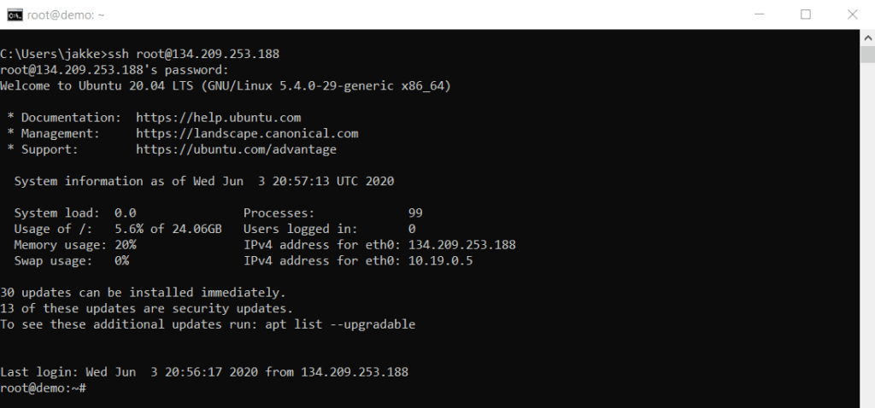Click the Last login timestamp line
Viewport: 875px width, 408px height.
[x=204, y=372]
